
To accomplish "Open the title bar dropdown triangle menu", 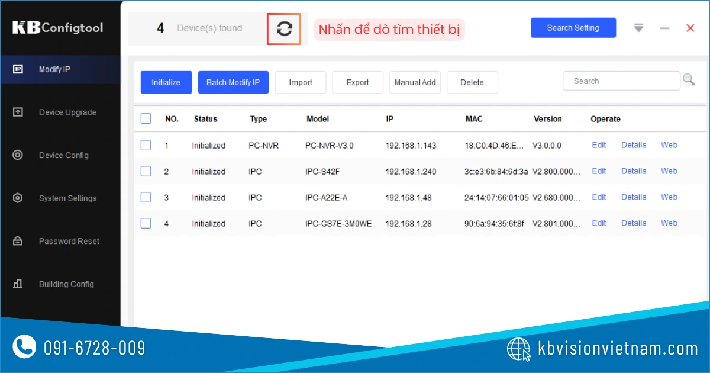I will tap(638, 28).
